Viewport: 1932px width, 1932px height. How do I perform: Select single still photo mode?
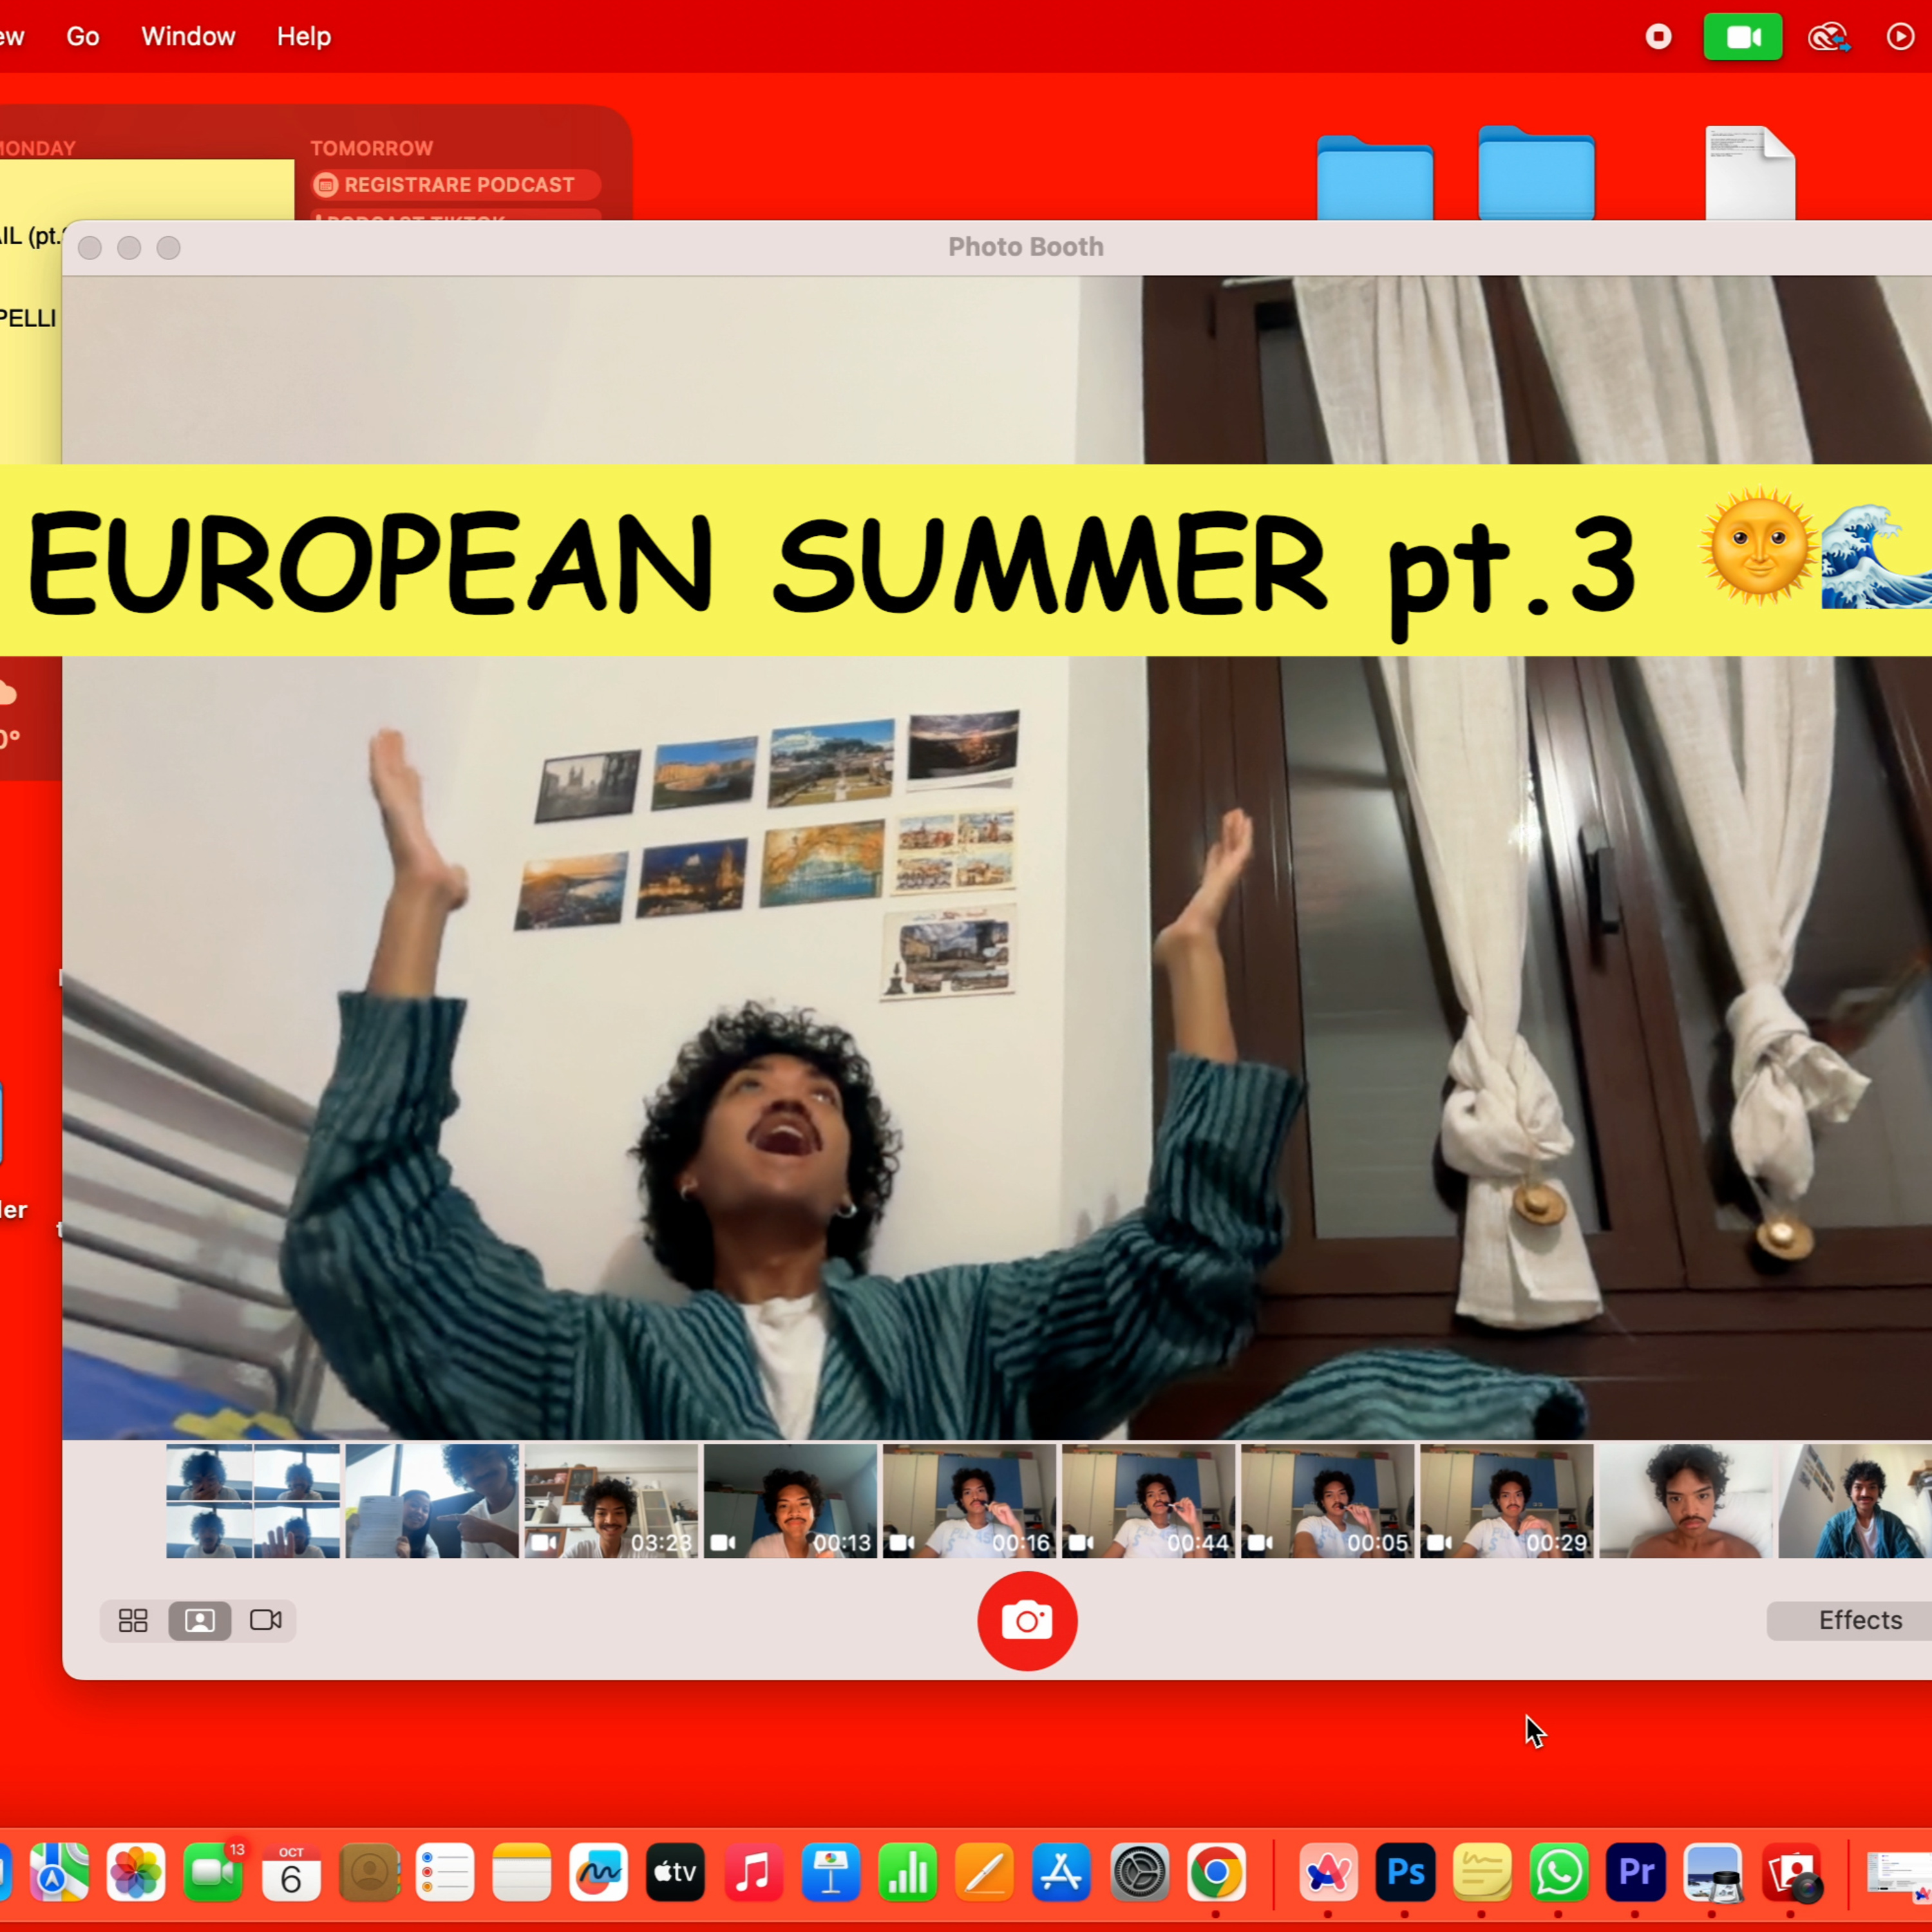(x=200, y=1620)
